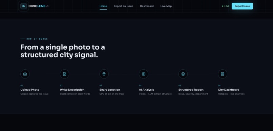Click the camera icon for Upload Photo
This screenshot has width=273, height=131.
click(25, 74)
